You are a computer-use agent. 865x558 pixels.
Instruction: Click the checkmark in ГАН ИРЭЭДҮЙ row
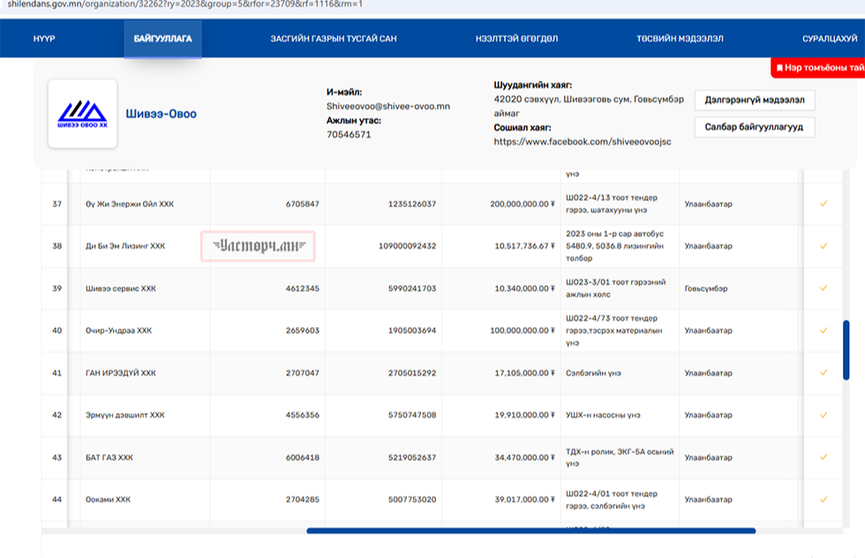pyautogui.click(x=823, y=373)
